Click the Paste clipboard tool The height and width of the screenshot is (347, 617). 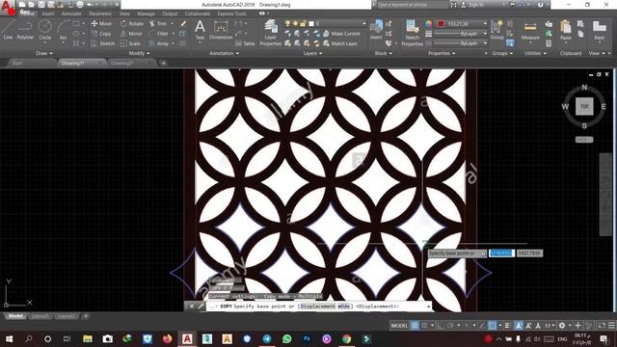pyautogui.click(x=566, y=30)
